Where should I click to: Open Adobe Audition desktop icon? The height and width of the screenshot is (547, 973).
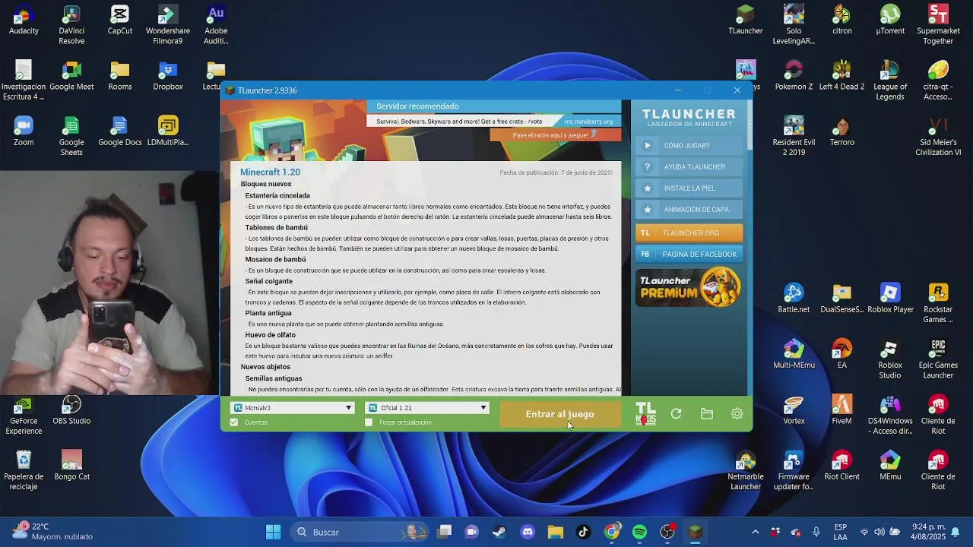(216, 25)
